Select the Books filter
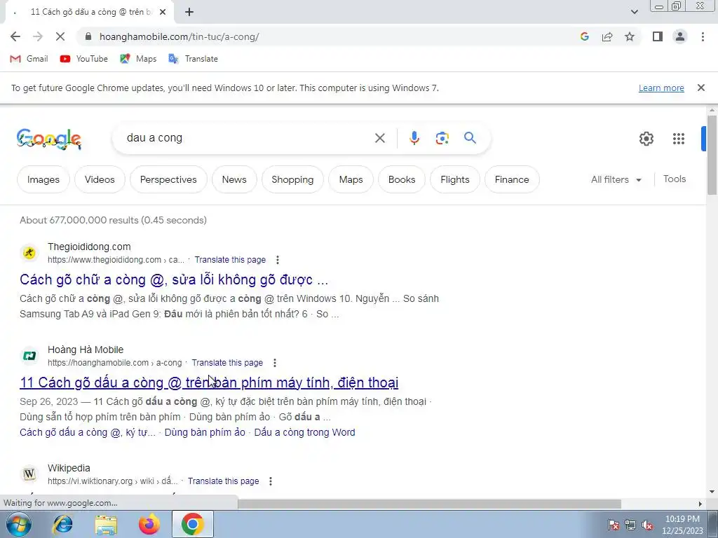The height and width of the screenshot is (538, 718). click(402, 179)
